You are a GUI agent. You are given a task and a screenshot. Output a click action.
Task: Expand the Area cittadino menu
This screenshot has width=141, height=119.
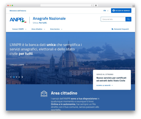(38, 29)
